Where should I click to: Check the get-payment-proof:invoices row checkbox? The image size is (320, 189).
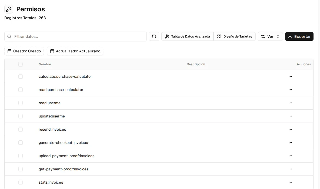click(21, 169)
